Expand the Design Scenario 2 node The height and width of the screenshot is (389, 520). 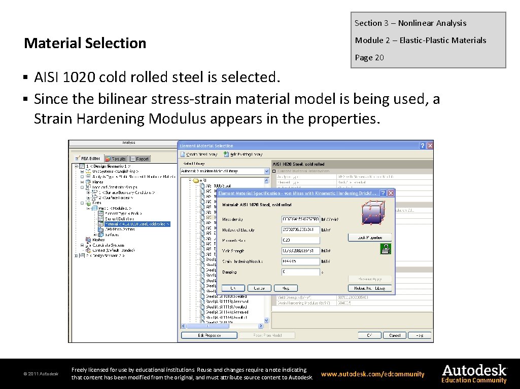coord(76,256)
